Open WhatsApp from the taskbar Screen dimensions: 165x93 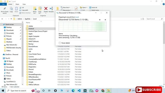coord(91,91)
